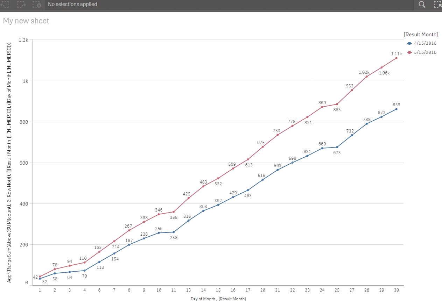Screen dimensions: 442x301
Task: Click the 392 data label
Action: pyautogui.click(x=218, y=201)
